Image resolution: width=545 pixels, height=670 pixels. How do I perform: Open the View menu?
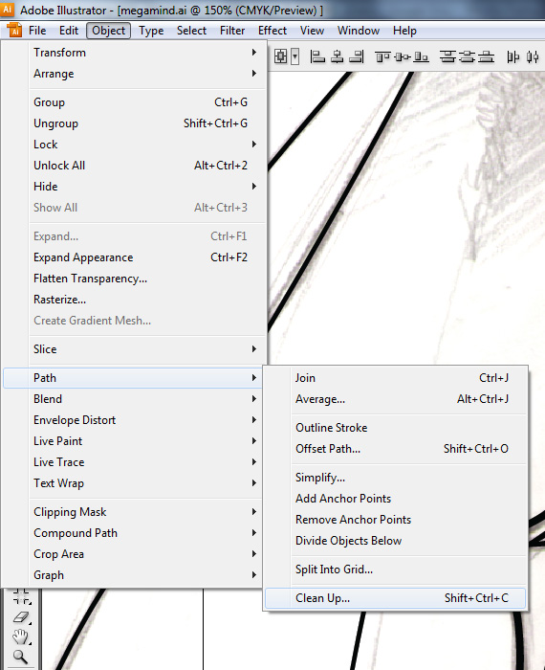(312, 31)
